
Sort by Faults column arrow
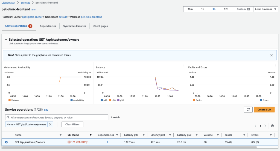pyautogui.click(x=244, y=135)
